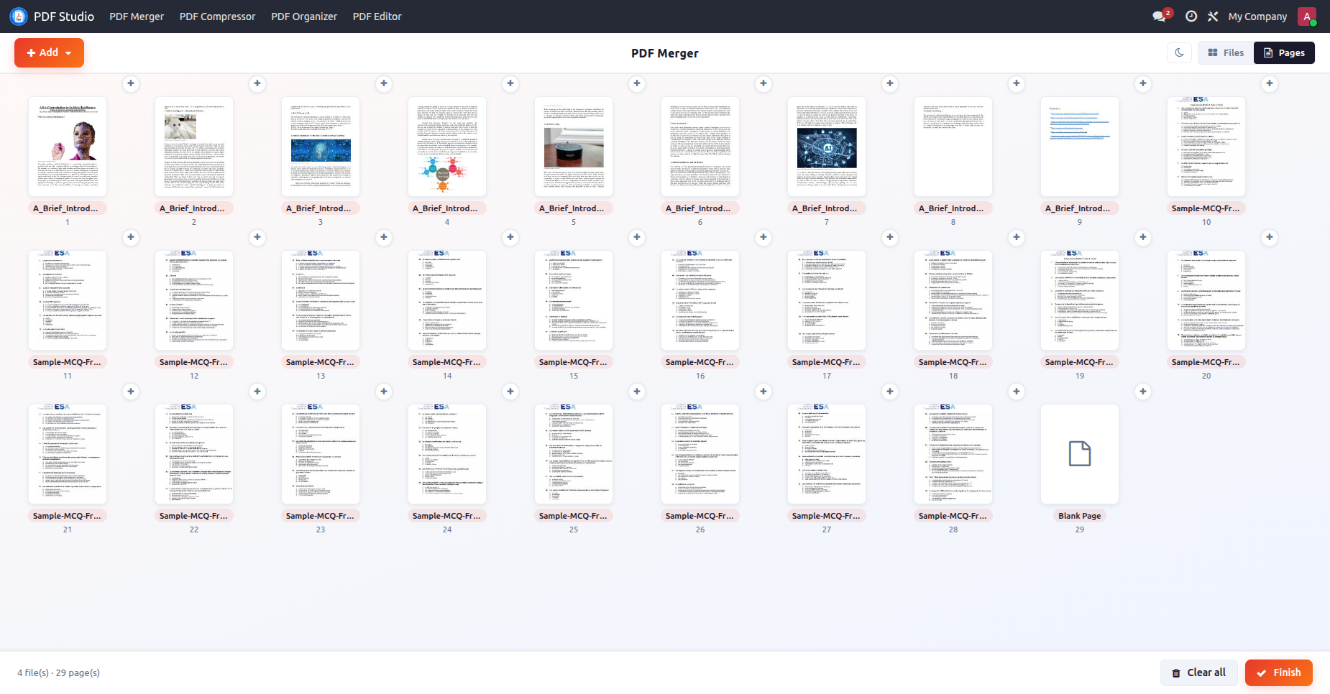Image resolution: width=1330 pixels, height=694 pixels.
Task: Expand the Add dropdown arrow
Action: 68,53
